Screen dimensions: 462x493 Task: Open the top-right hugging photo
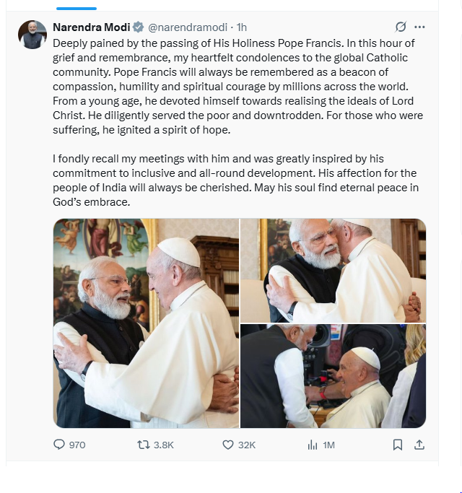click(x=333, y=270)
